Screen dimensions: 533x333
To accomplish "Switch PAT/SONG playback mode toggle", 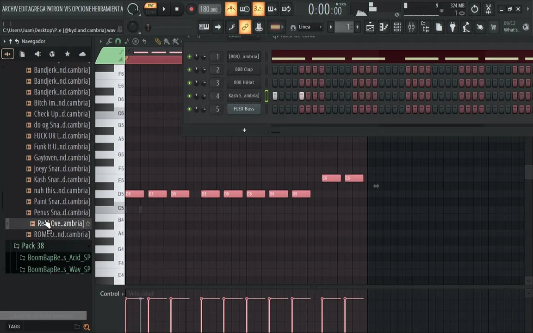I will 150,9.
